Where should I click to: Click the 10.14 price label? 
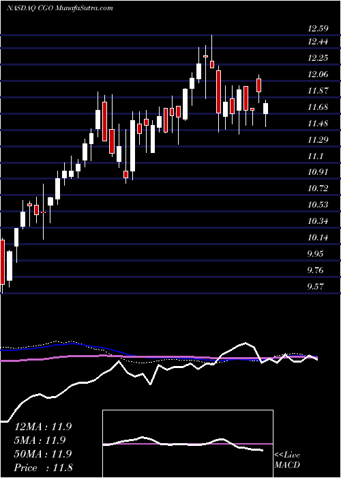(318, 238)
